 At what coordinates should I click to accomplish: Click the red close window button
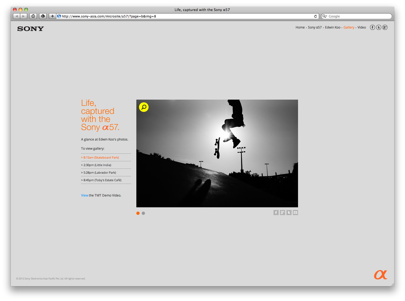pos(15,10)
